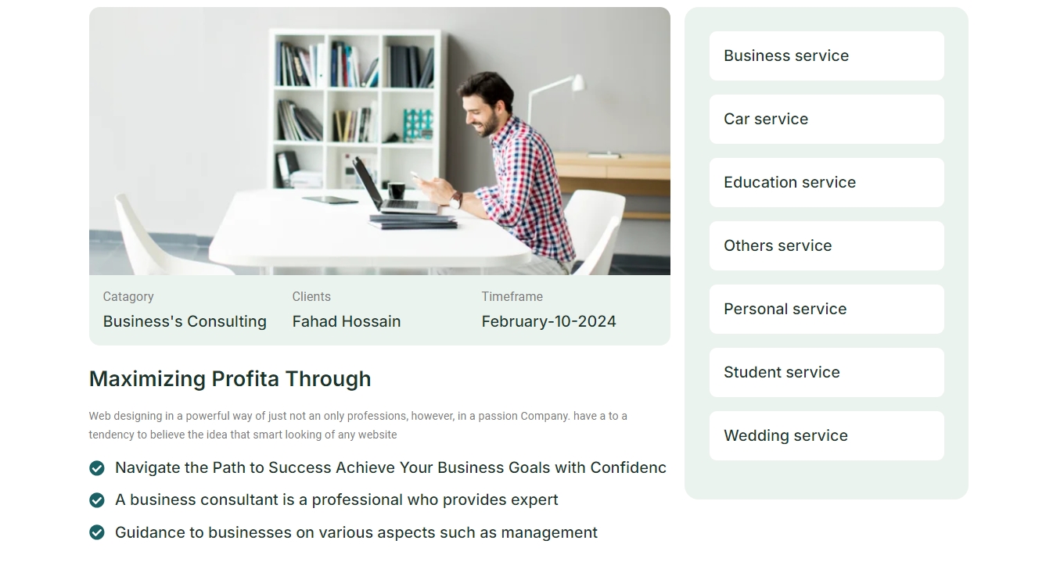The height and width of the screenshot is (562, 1053).
Task: Click the Navigate the Path to Success line
Action: tap(390, 467)
